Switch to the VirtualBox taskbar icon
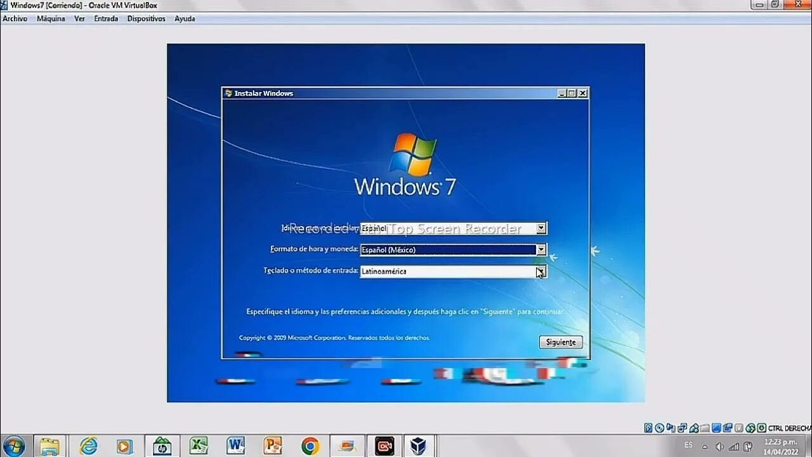This screenshot has width=812, height=457. pyautogui.click(x=418, y=446)
